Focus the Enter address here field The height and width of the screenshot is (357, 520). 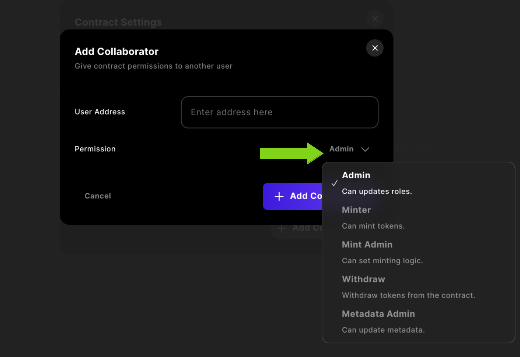point(279,112)
